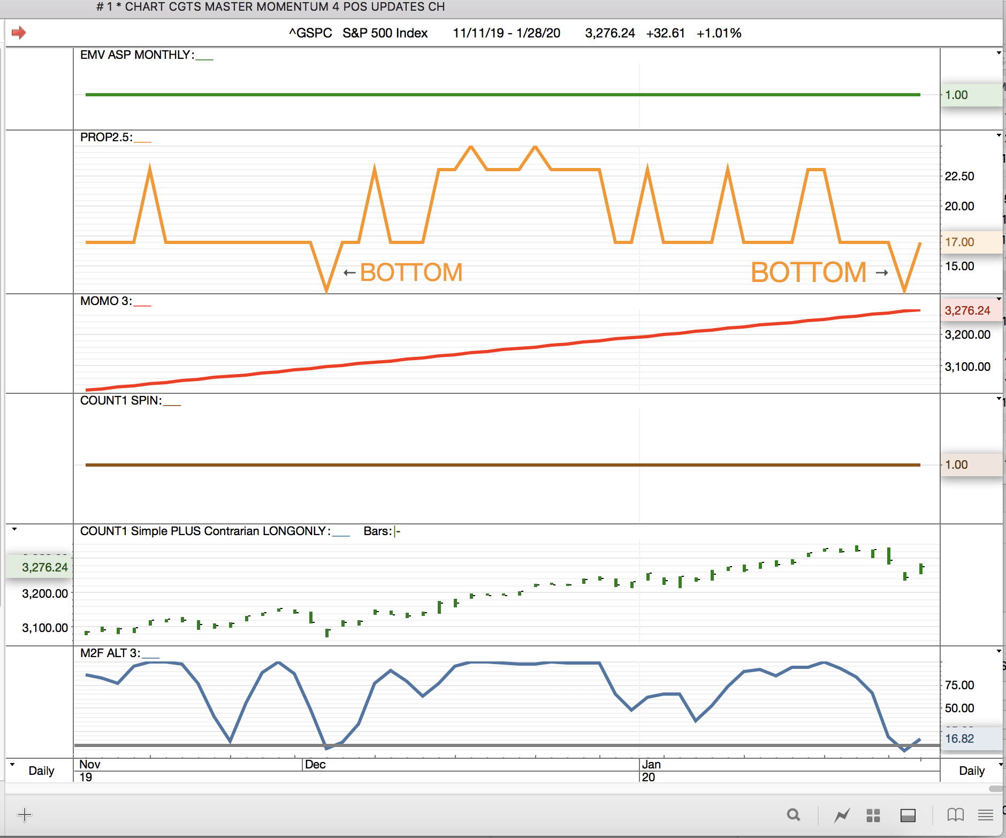
Task: Expand the M2F ALT 3 pane menu arrow
Action: 999,651
